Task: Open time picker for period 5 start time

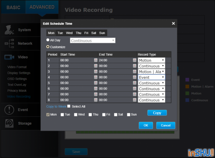Action: (x=96, y=83)
